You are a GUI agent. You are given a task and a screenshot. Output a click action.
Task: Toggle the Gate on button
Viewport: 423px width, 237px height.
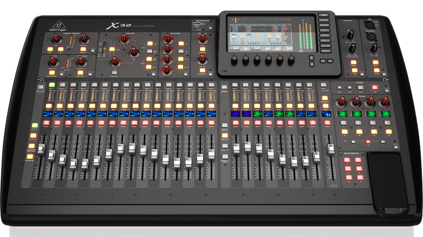(51, 73)
